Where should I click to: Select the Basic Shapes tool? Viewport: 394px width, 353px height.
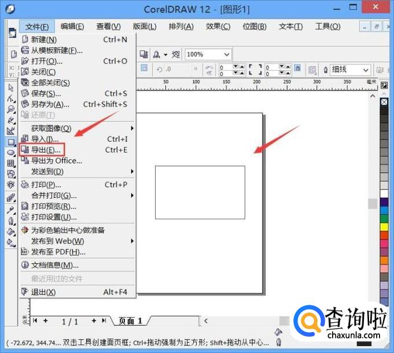click(x=11, y=174)
